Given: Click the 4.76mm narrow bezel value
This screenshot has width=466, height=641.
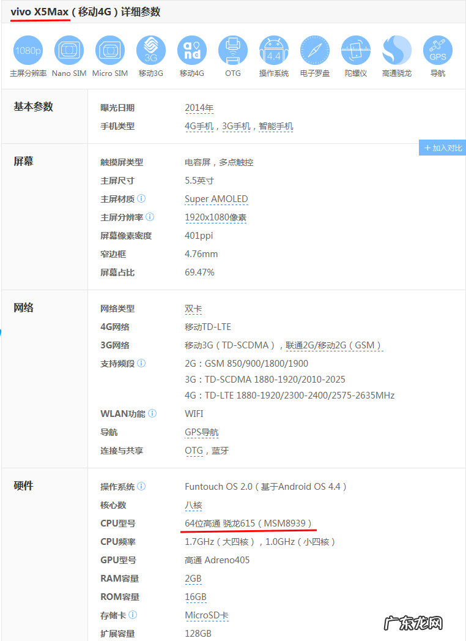Looking at the screenshot, I should click(201, 254).
